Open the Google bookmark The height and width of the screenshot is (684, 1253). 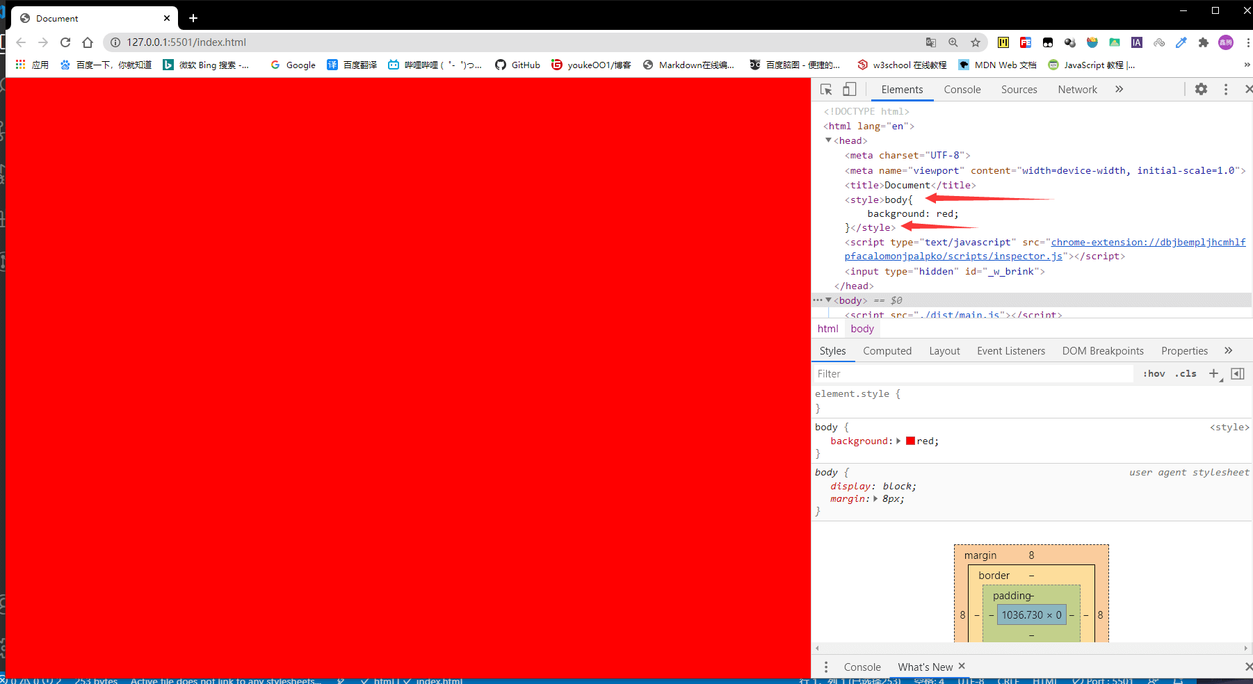click(x=293, y=65)
